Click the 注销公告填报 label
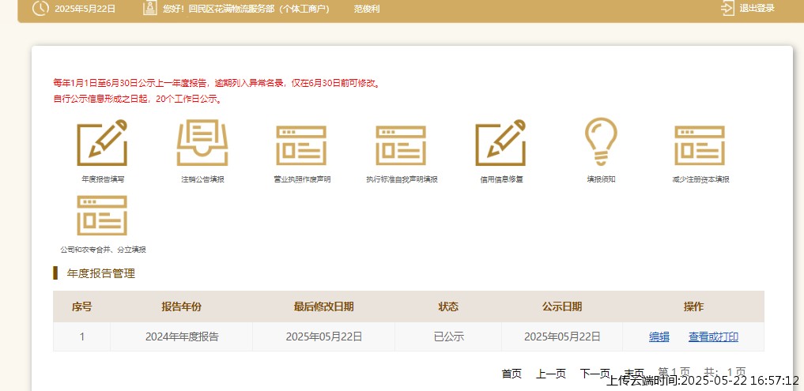Viewport: 804px width, 391px height. click(202, 179)
